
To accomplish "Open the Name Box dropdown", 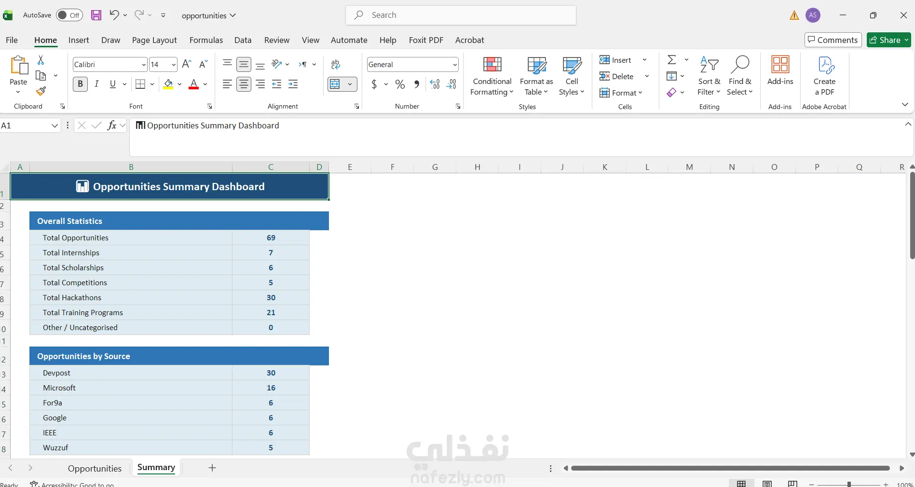I will tap(55, 125).
